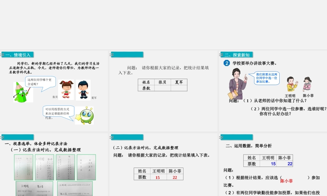The height and width of the screenshot is (196, 327).
Task: Open the 正-character tally record photo
Action: click(86, 167)
